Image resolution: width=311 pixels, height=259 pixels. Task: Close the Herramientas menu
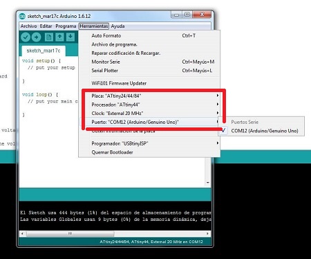[94, 26]
